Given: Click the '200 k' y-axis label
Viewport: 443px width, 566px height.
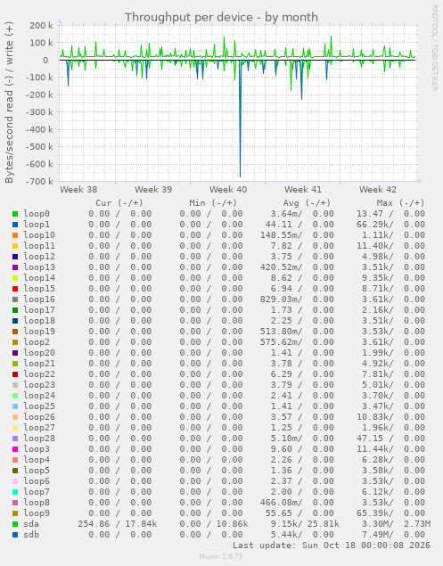Looking at the screenshot, I should pyautogui.click(x=41, y=25).
